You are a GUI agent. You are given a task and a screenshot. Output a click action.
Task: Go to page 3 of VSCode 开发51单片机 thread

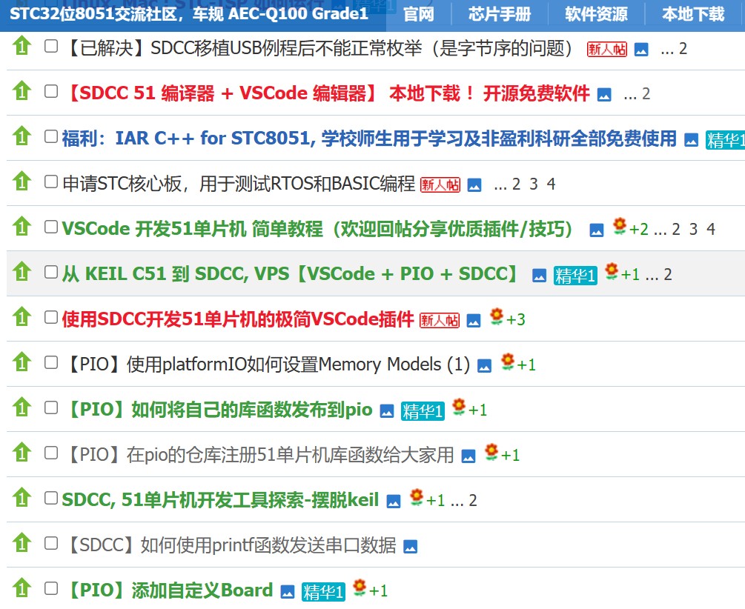tap(694, 230)
